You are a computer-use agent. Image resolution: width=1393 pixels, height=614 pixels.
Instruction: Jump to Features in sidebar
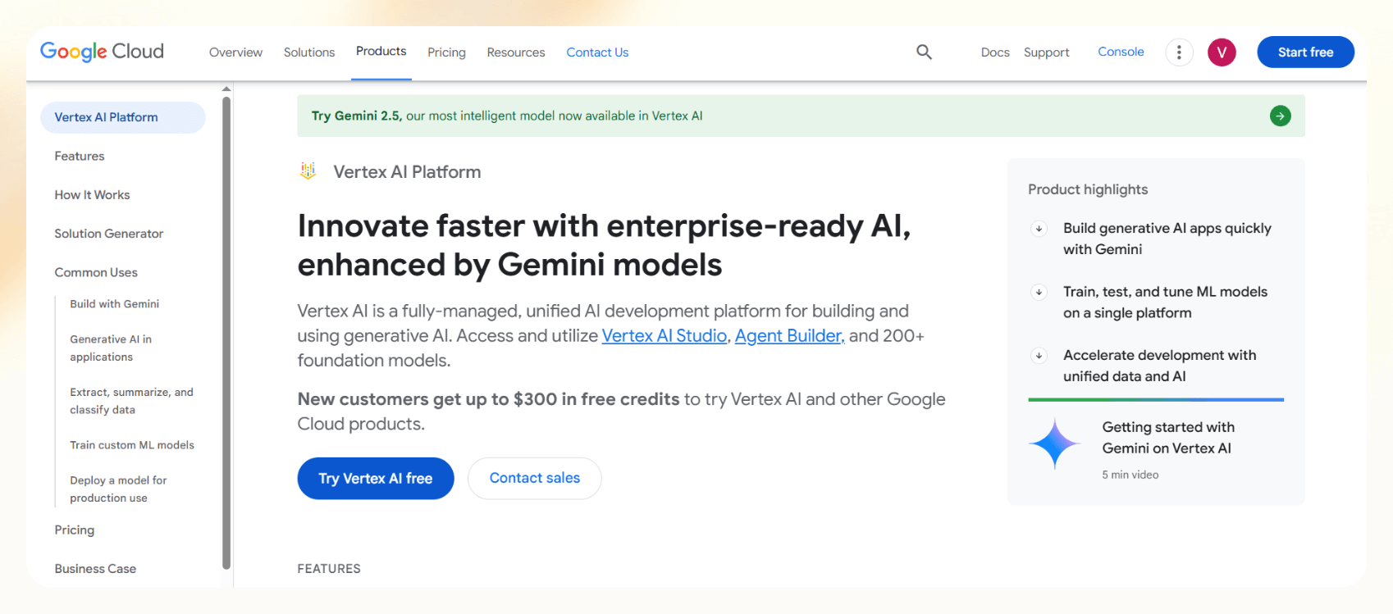click(80, 156)
